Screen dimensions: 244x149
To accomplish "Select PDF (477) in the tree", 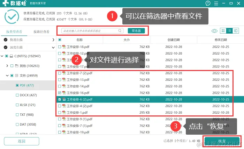I will click(x=27, y=85).
